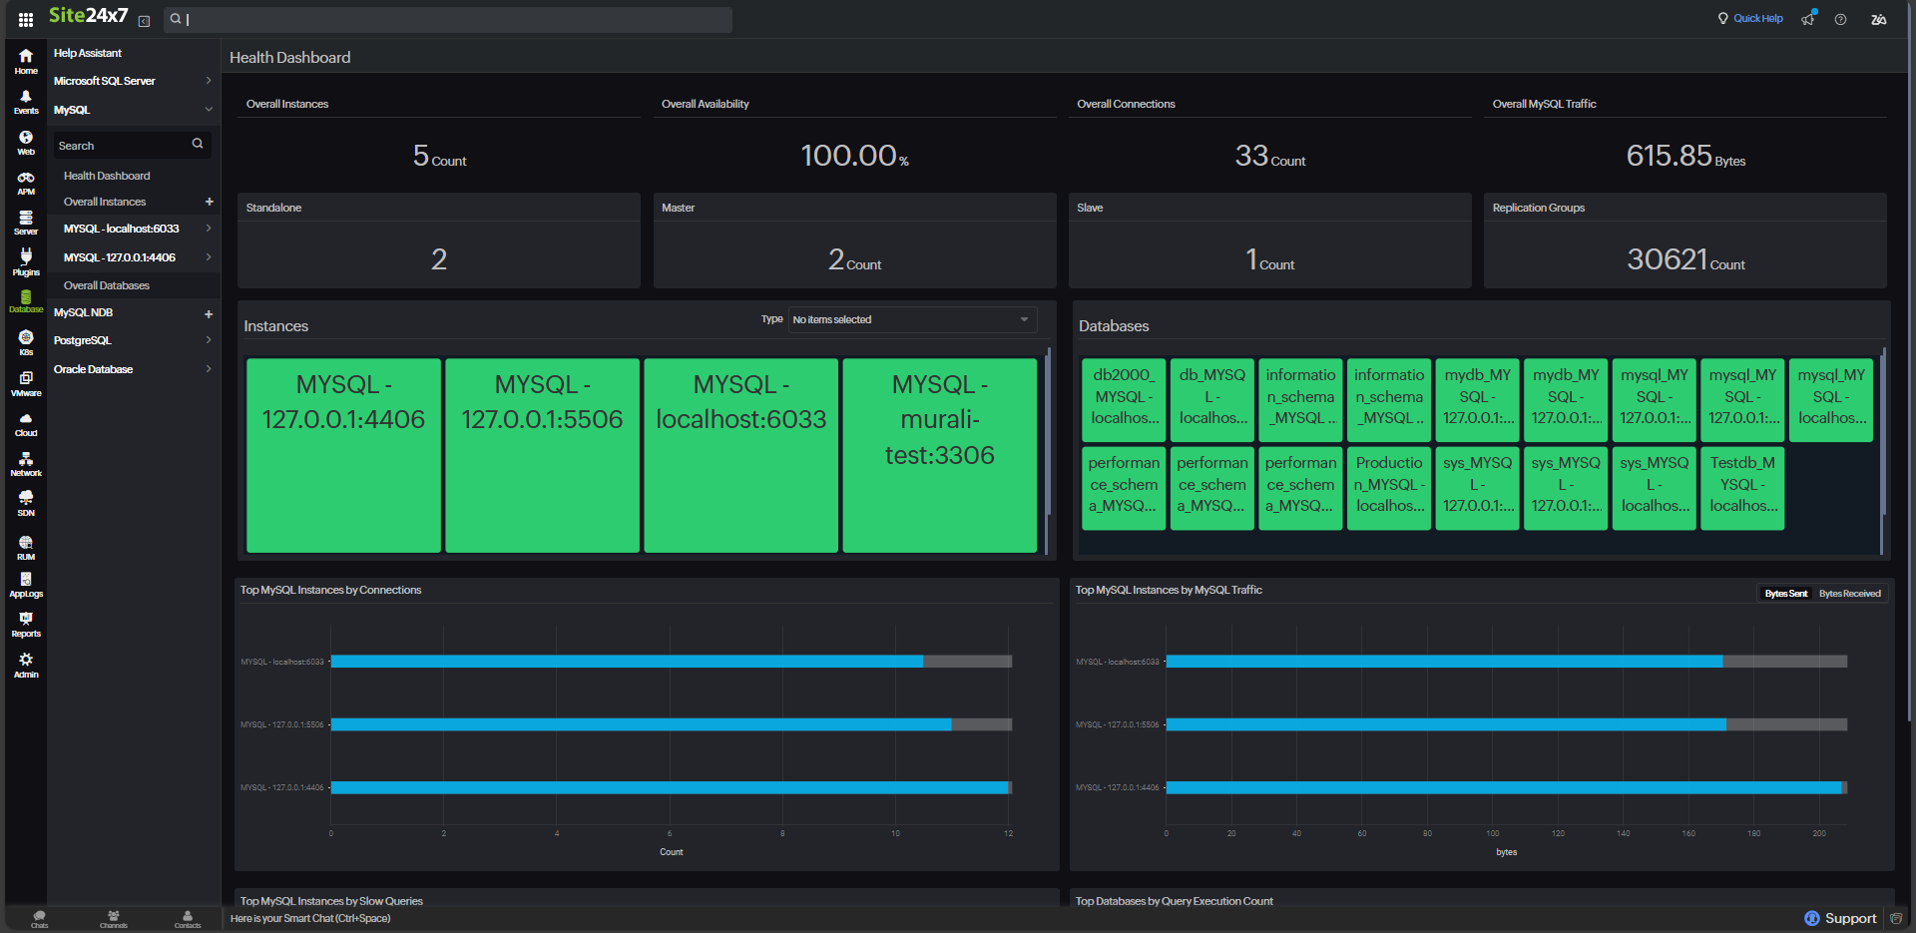Expand the MYSQL - 127.0.0.1:4406 sidebar item
The width and height of the screenshot is (1916, 933).
click(208, 257)
